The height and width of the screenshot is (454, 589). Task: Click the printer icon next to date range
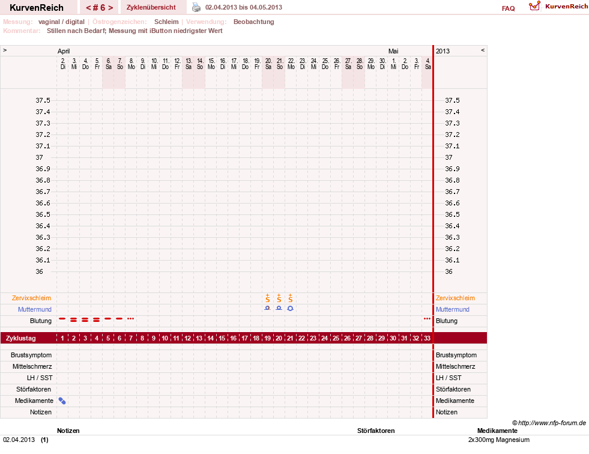pos(196,7)
